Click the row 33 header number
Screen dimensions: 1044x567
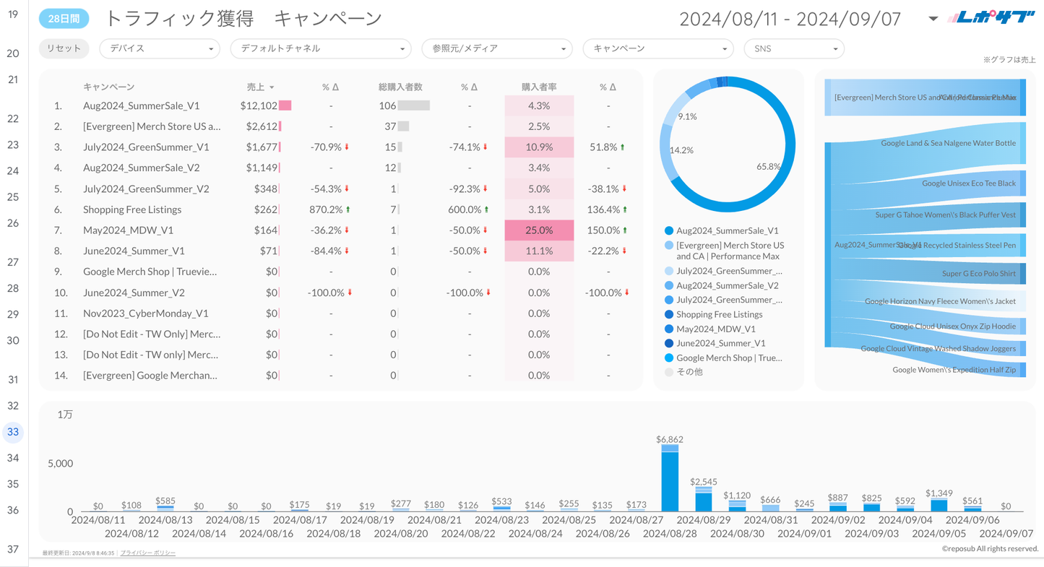pos(13,432)
